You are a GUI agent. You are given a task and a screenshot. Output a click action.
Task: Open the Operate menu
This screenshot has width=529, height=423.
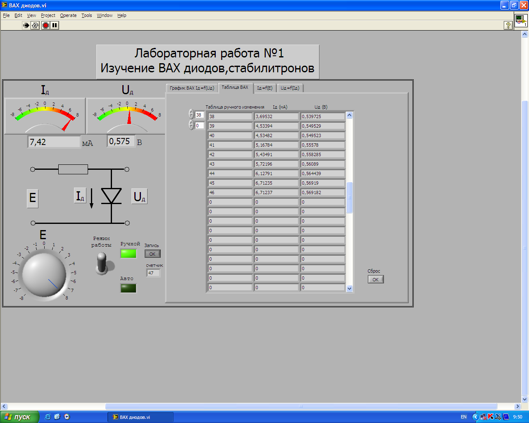[x=68, y=15]
